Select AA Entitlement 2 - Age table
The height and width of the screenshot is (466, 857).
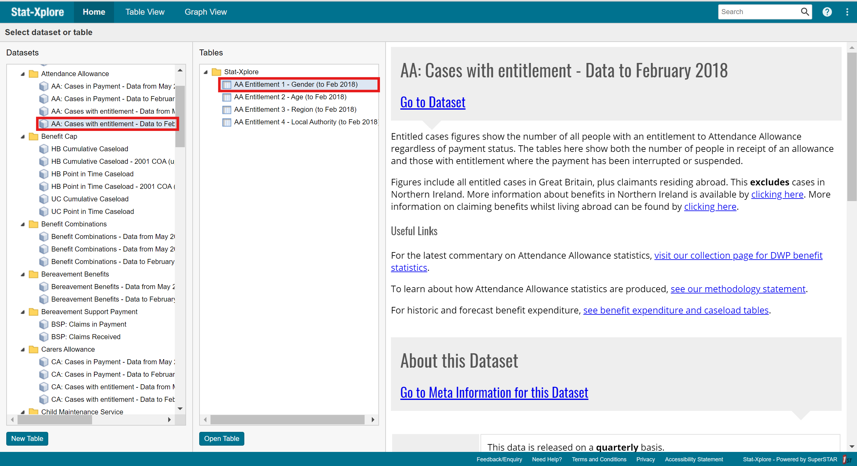[x=290, y=96]
